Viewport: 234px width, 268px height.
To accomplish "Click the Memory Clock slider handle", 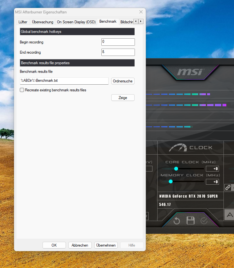I will (x=170, y=181).
